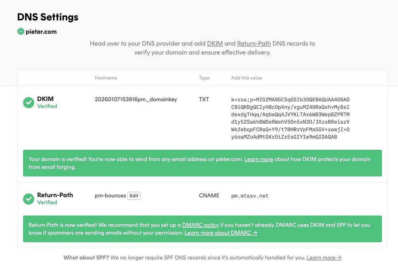Open the DMARC policy link
Image resolution: width=398 pixels, height=278 pixels.
[x=200, y=225]
